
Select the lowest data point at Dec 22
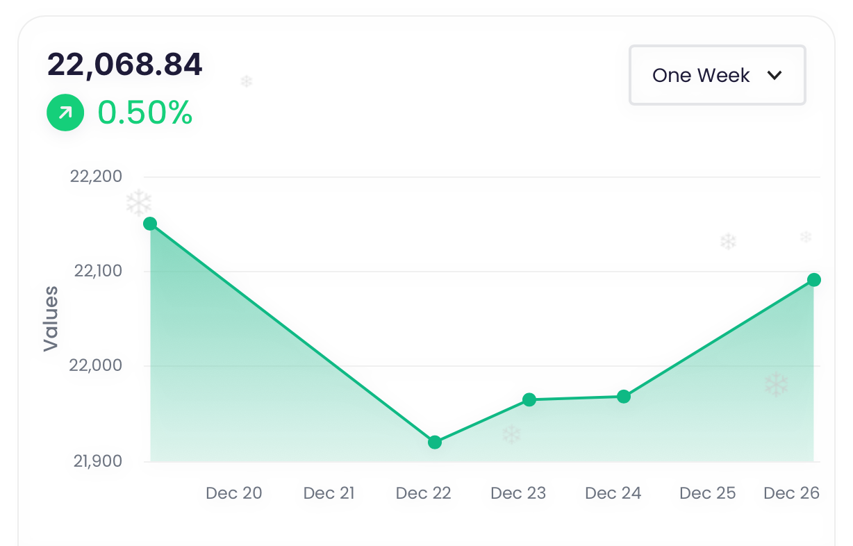[435, 442]
